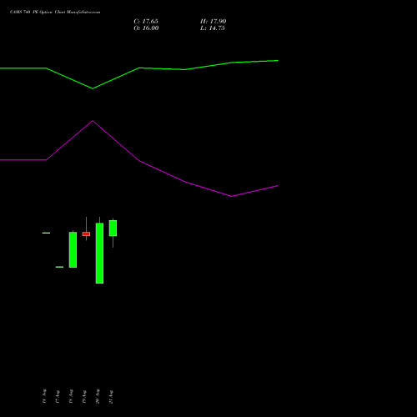417x417 pixels.
Task: Select the flat dash candle for 14 Aug
Action: tap(46, 233)
